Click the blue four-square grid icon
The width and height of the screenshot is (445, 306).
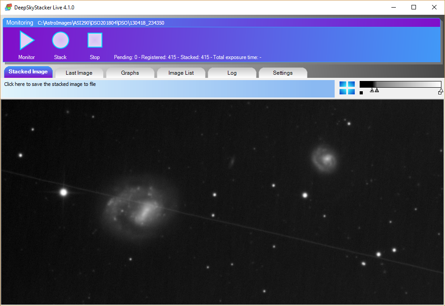click(x=347, y=88)
